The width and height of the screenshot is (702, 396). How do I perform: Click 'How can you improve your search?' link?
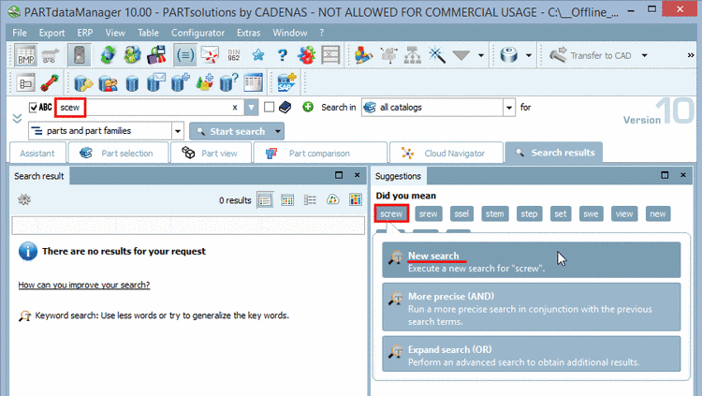point(84,285)
